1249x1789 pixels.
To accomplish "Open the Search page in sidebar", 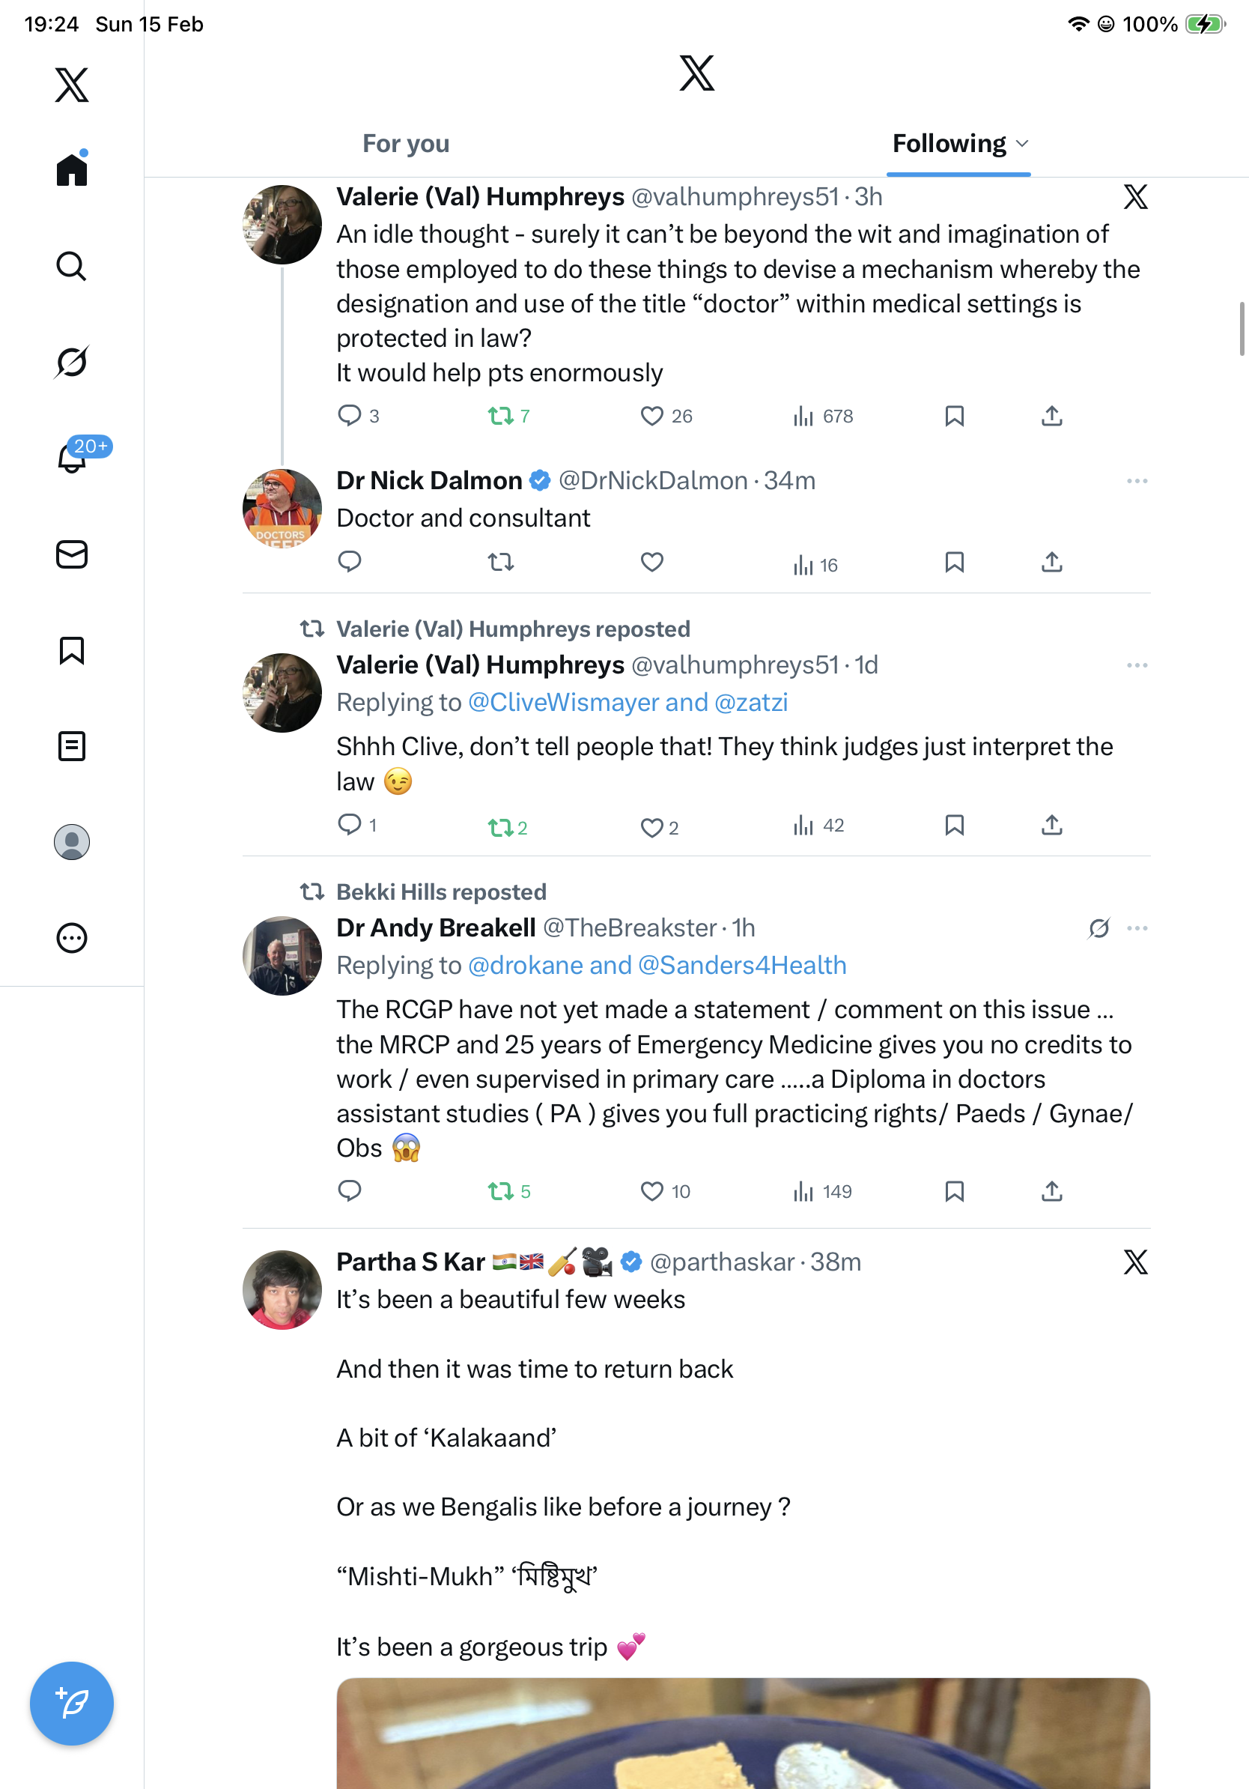I will tap(72, 267).
